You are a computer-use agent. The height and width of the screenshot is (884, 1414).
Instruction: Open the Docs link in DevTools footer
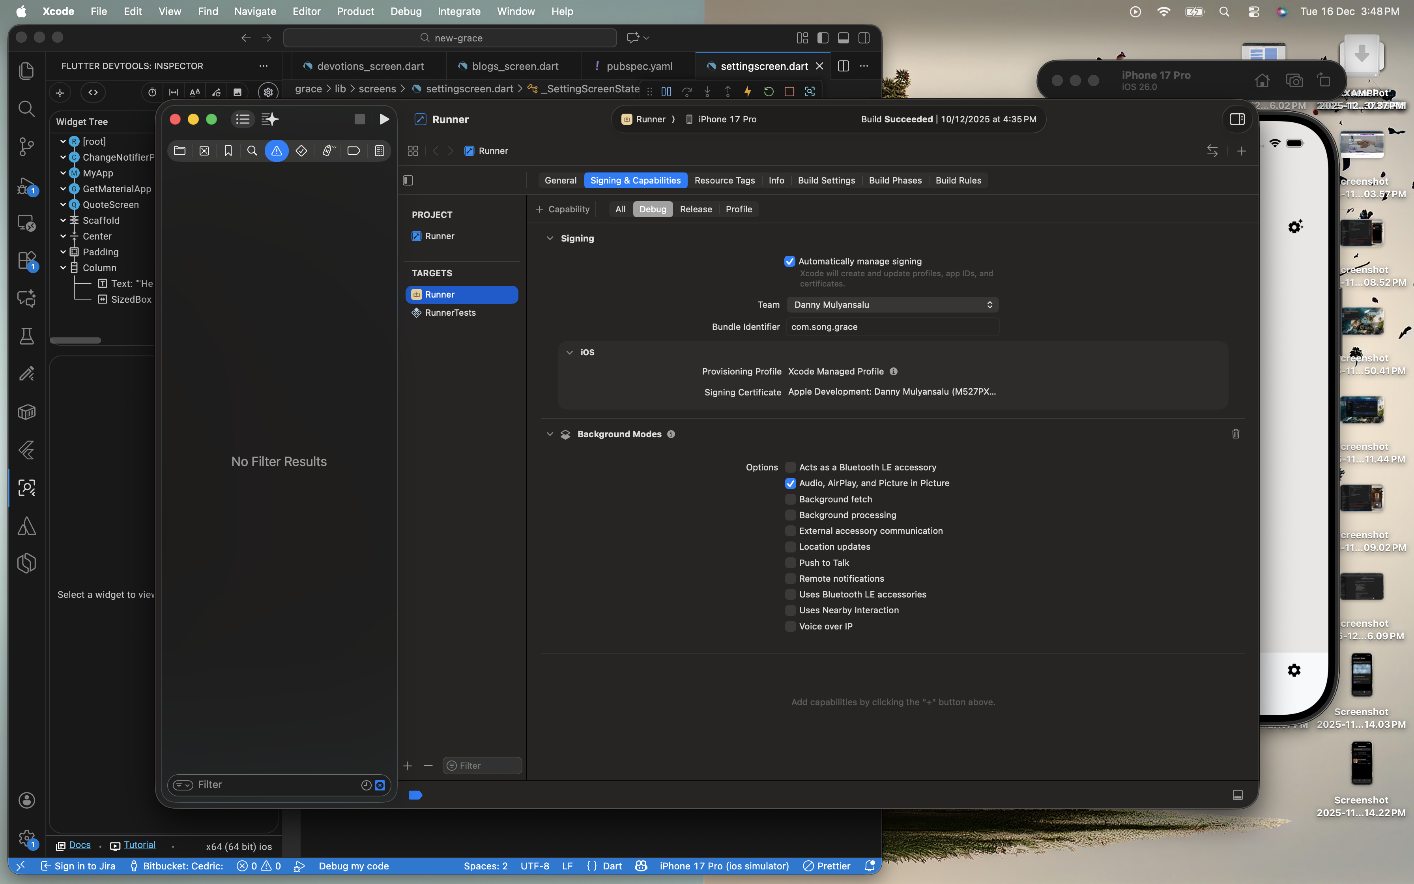point(79,845)
